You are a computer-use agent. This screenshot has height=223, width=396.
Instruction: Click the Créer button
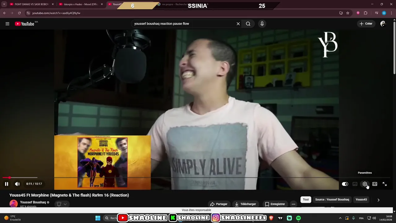coord(366,24)
